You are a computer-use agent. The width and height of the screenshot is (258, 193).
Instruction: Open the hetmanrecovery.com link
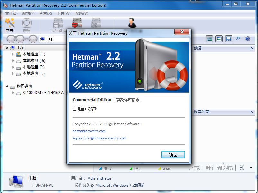pos(89,131)
